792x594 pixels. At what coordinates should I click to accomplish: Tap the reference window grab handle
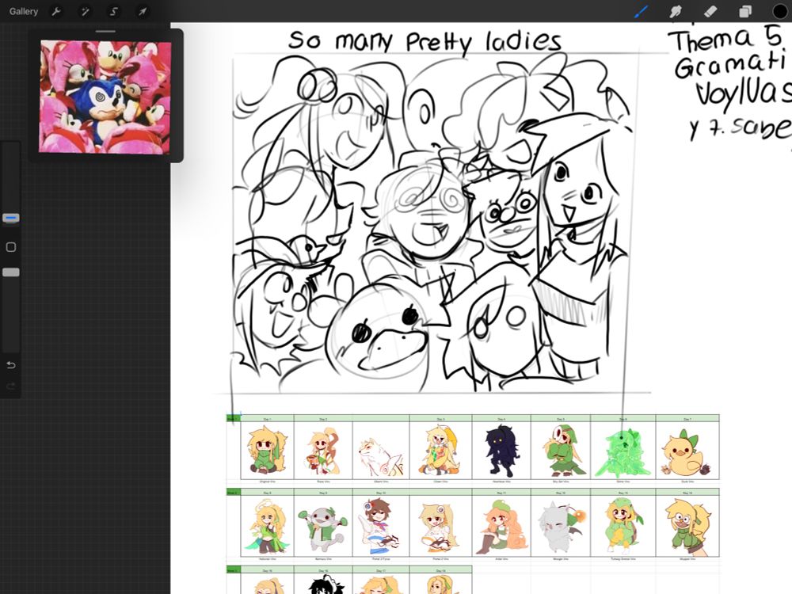105,32
